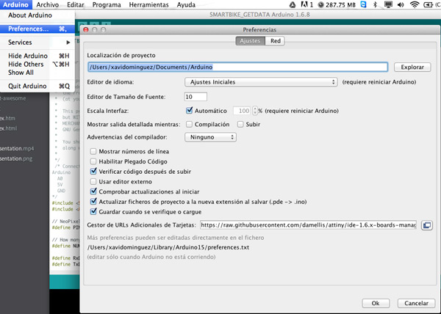Select Hide Arduino menu item

click(x=37, y=56)
